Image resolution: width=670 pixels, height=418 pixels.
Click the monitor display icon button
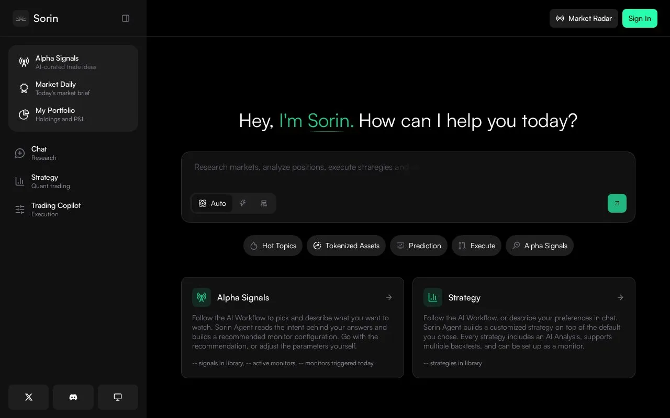118,397
